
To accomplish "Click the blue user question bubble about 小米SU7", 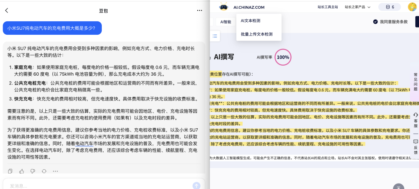I will [x=52, y=28].
